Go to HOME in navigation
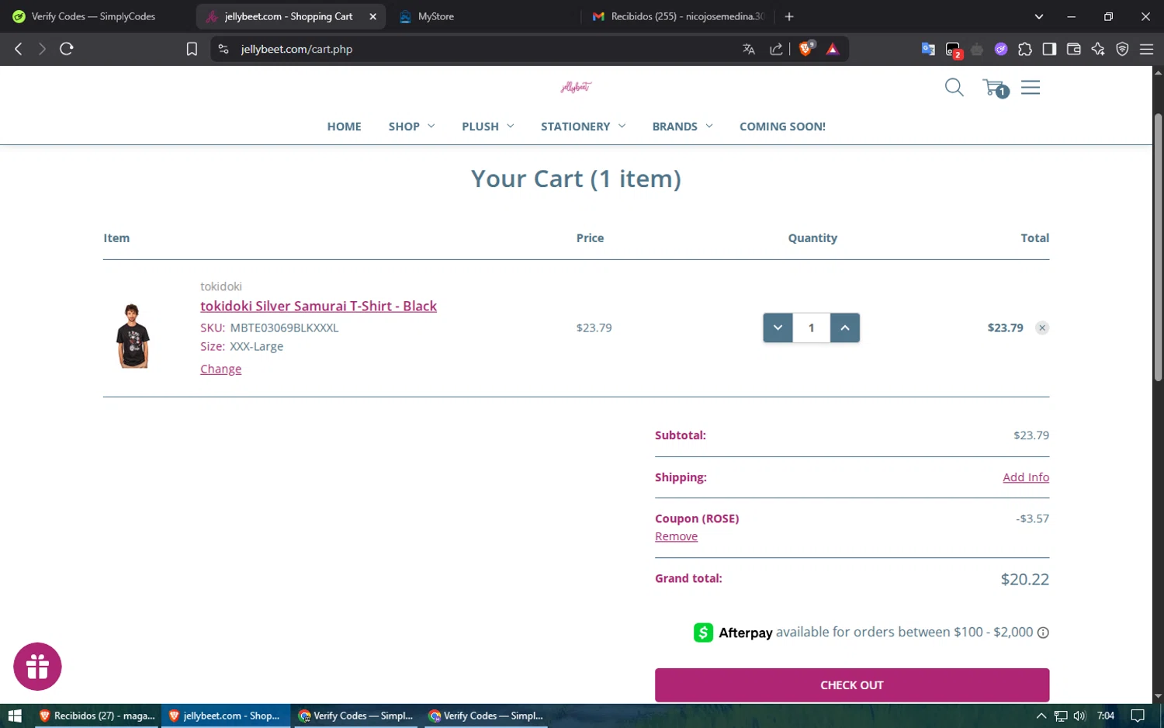Screen dimensions: 1164x728 [x=344, y=127]
